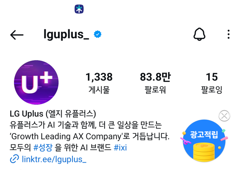
Task: Tap the notification bell icon
Action: [199, 34]
